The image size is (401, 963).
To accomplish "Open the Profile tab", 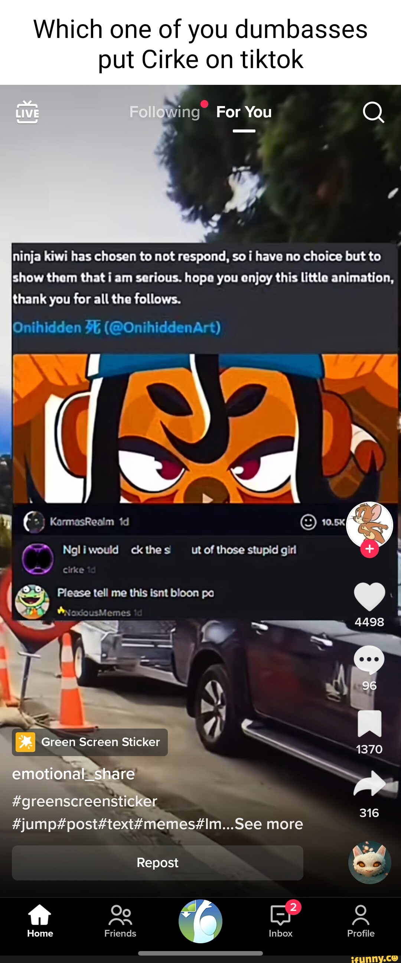I will coord(361,920).
